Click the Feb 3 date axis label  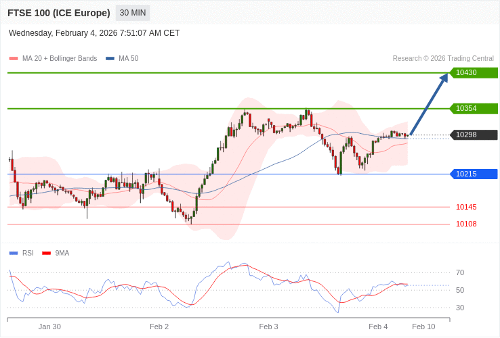pyautogui.click(x=268, y=327)
